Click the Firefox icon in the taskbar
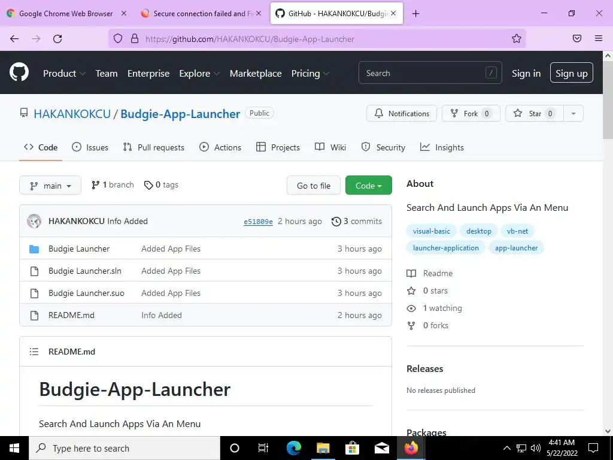The image size is (613, 460). (x=411, y=448)
